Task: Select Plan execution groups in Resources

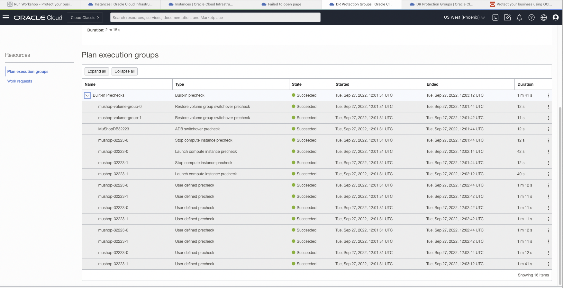Action: tap(28, 72)
